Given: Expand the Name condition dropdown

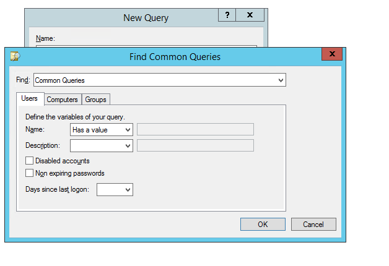Looking at the screenshot, I should (x=102, y=129).
